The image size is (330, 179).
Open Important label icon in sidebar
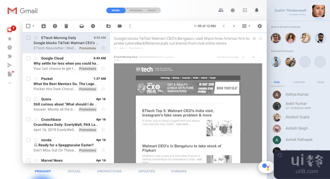pyautogui.click(x=10, y=56)
